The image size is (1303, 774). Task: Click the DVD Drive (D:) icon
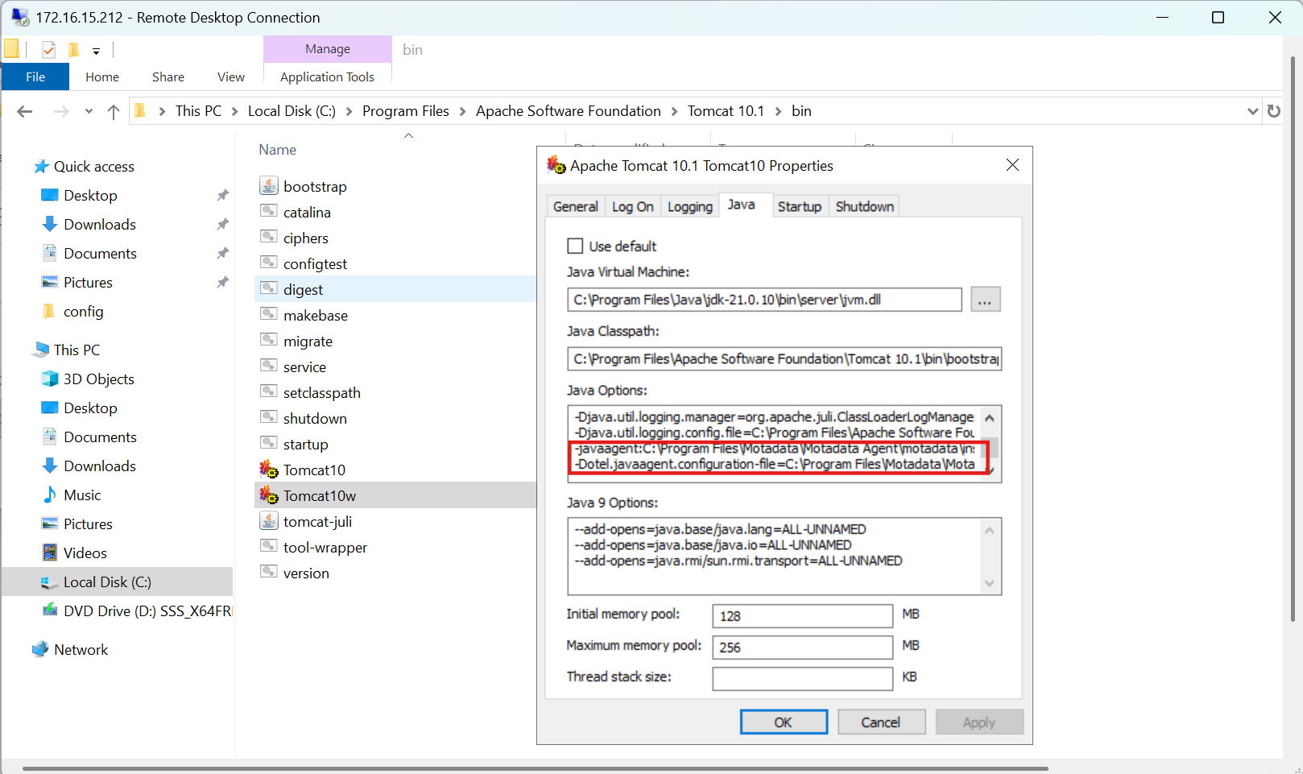point(50,611)
